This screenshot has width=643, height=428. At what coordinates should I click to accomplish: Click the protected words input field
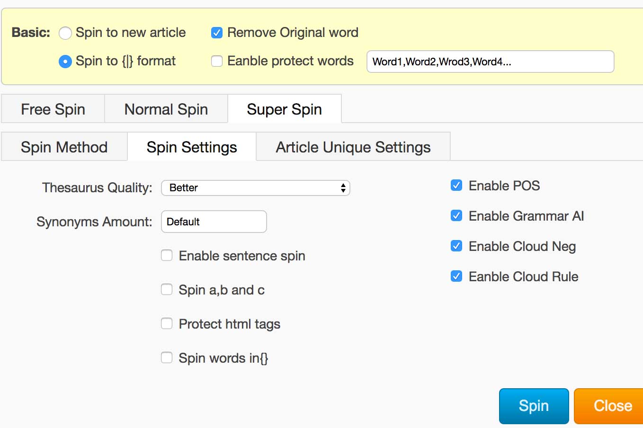(490, 62)
